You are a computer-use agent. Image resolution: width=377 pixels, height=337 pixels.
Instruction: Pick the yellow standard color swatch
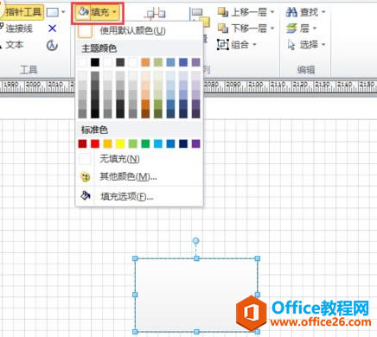[x=120, y=143]
